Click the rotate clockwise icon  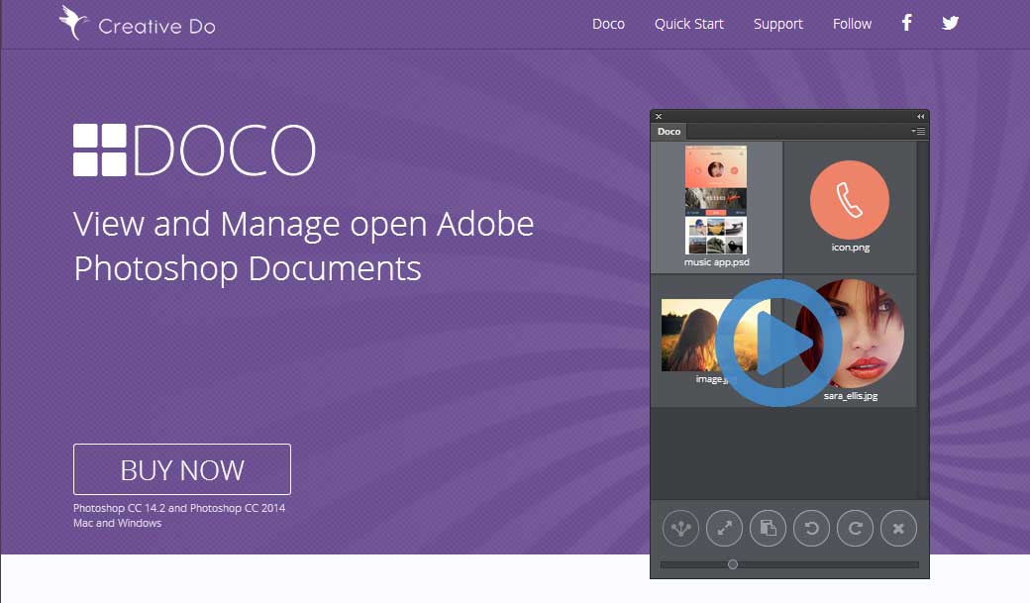[855, 528]
